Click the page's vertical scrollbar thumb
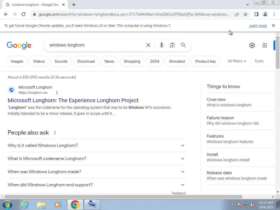This screenshot has width=280, height=210. (278, 52)
